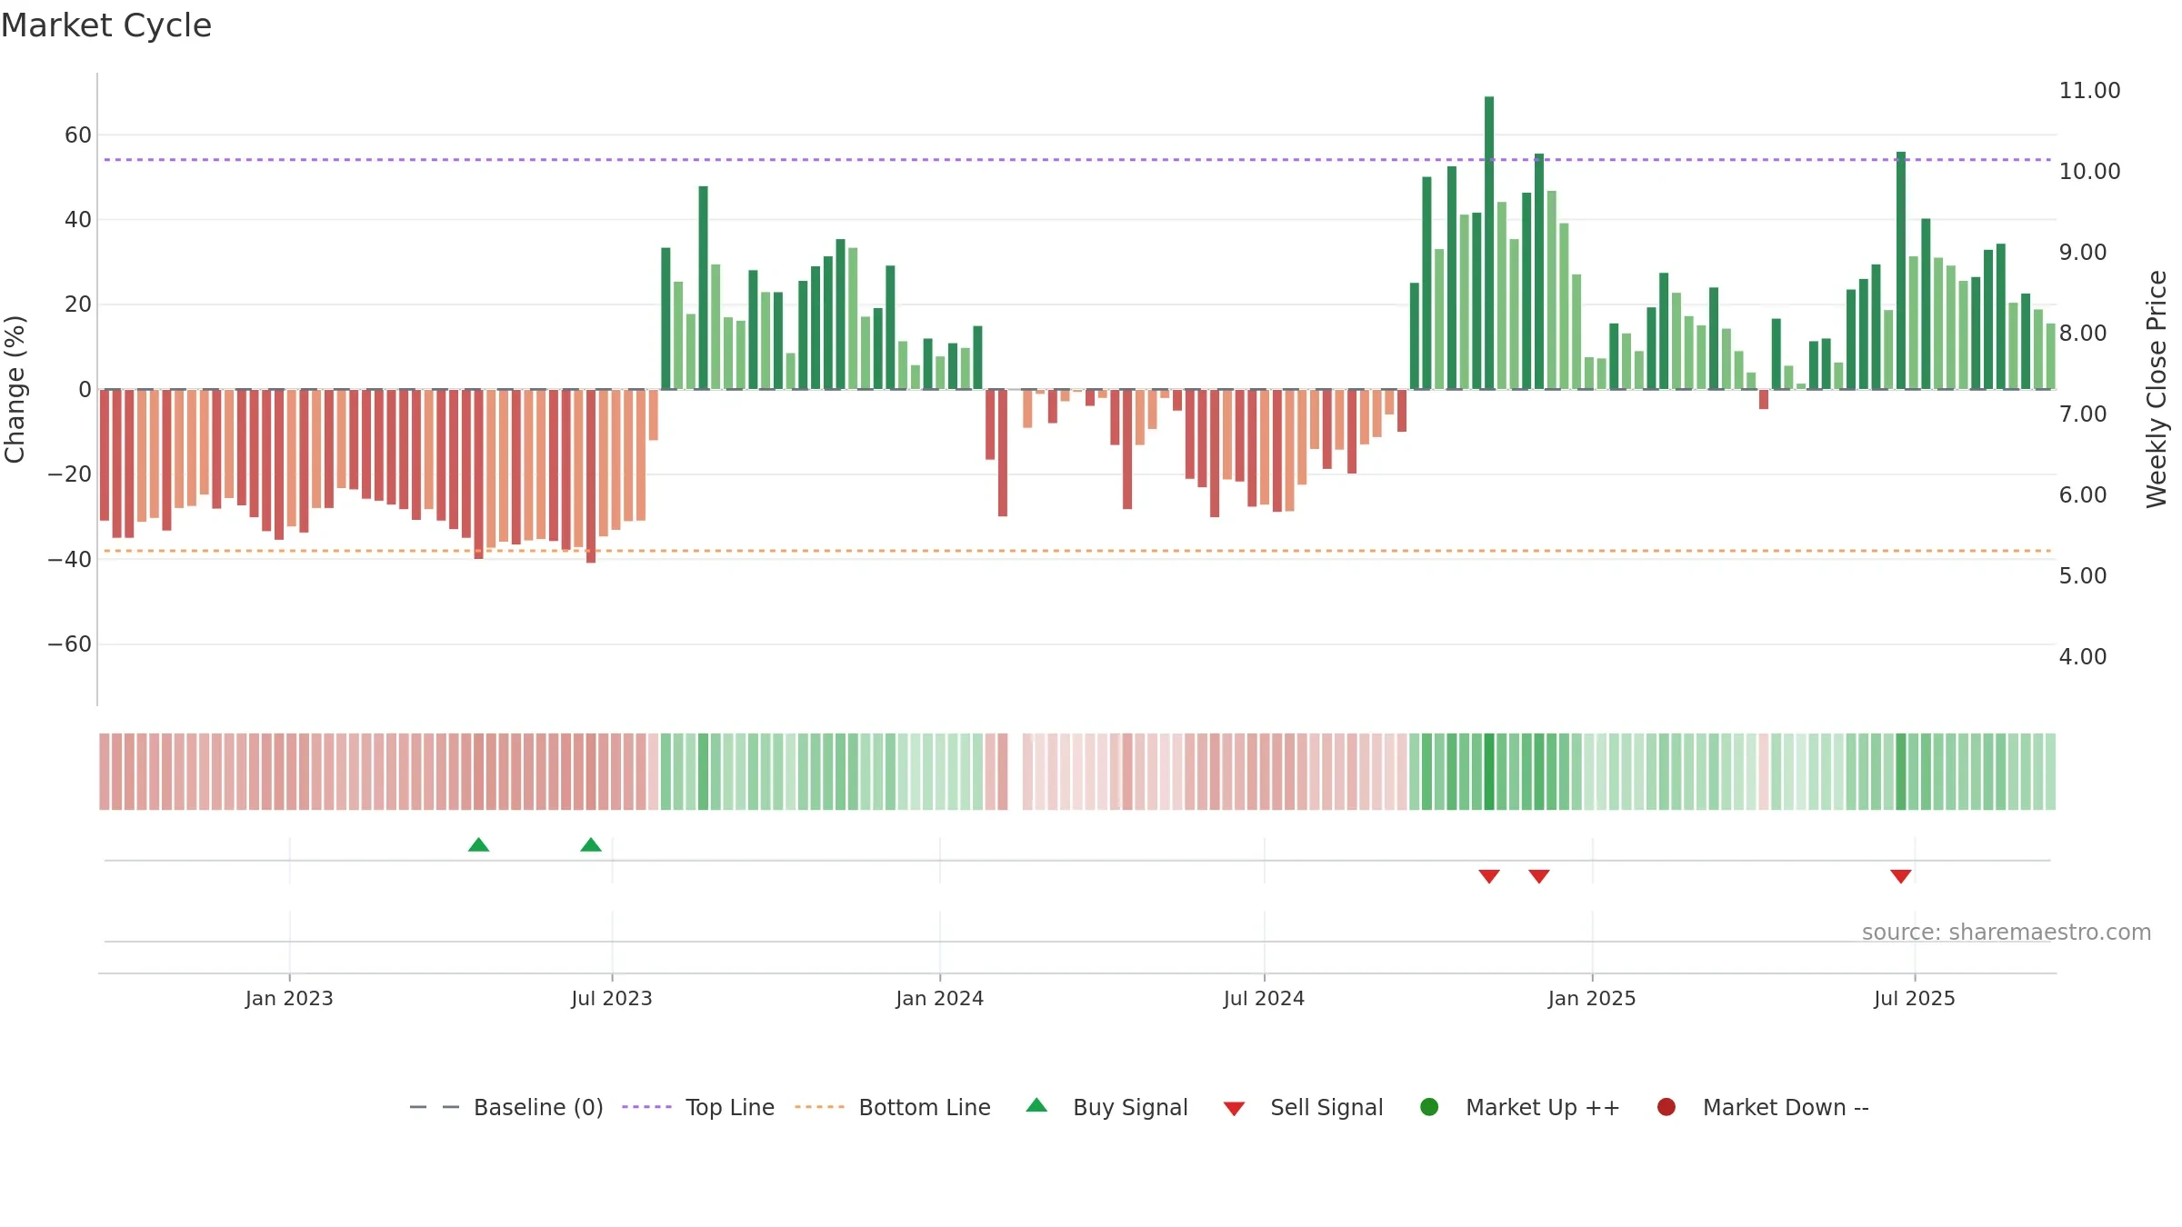Click the green Buy Signal triangle in the legend
The height and width of the screenshot is (1227, 2182).
tap(1036, 1105)
